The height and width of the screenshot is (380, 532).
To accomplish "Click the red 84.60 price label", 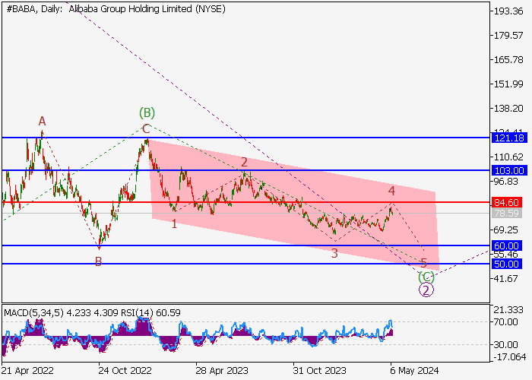I will (506, 203).
